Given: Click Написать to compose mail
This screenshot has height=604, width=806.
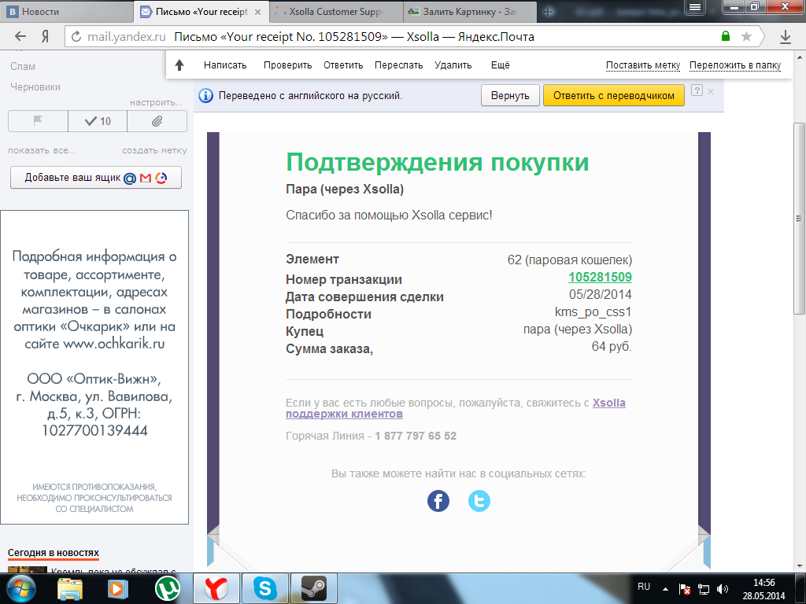Looking at the screenshot, I should (225, 65).
